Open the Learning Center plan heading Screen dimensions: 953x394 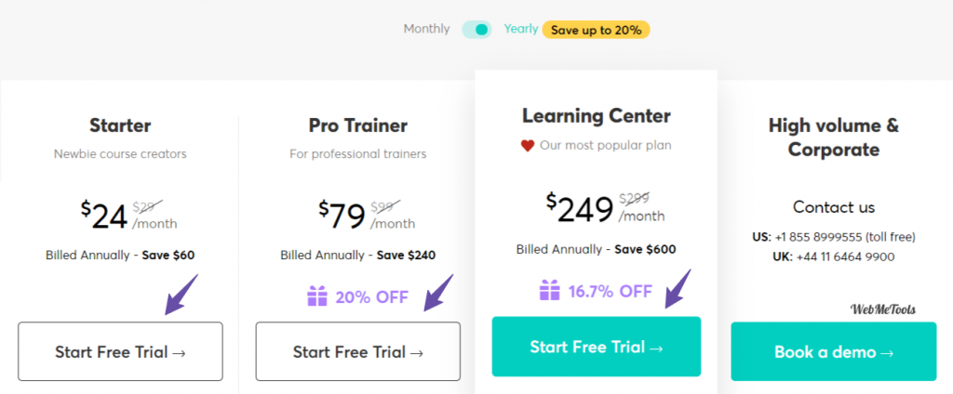point(596,116)
